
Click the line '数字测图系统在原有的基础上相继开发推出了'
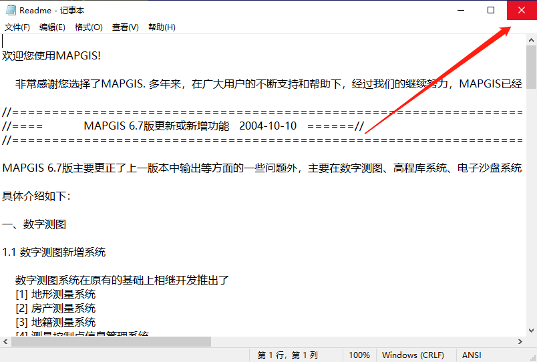pos(122,280)
